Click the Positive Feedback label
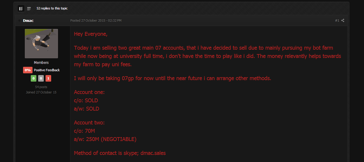This screenshot has width=364, height=162. 47,70
